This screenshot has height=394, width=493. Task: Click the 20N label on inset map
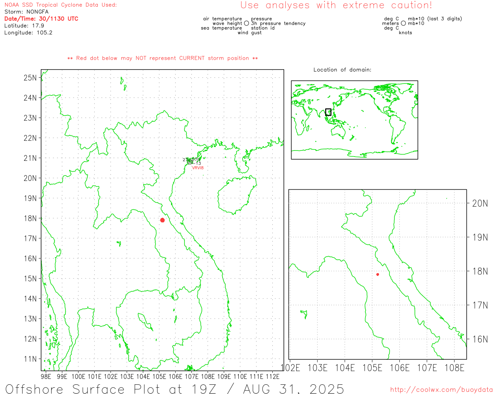tap(480, 203)
